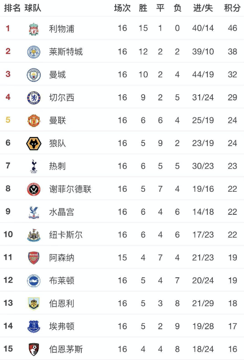The width and height of the screenshot is (244, 360).
Task: Click the Crystal Palace eagle badge
Action: pyautogui.click(x=34, y=212)
